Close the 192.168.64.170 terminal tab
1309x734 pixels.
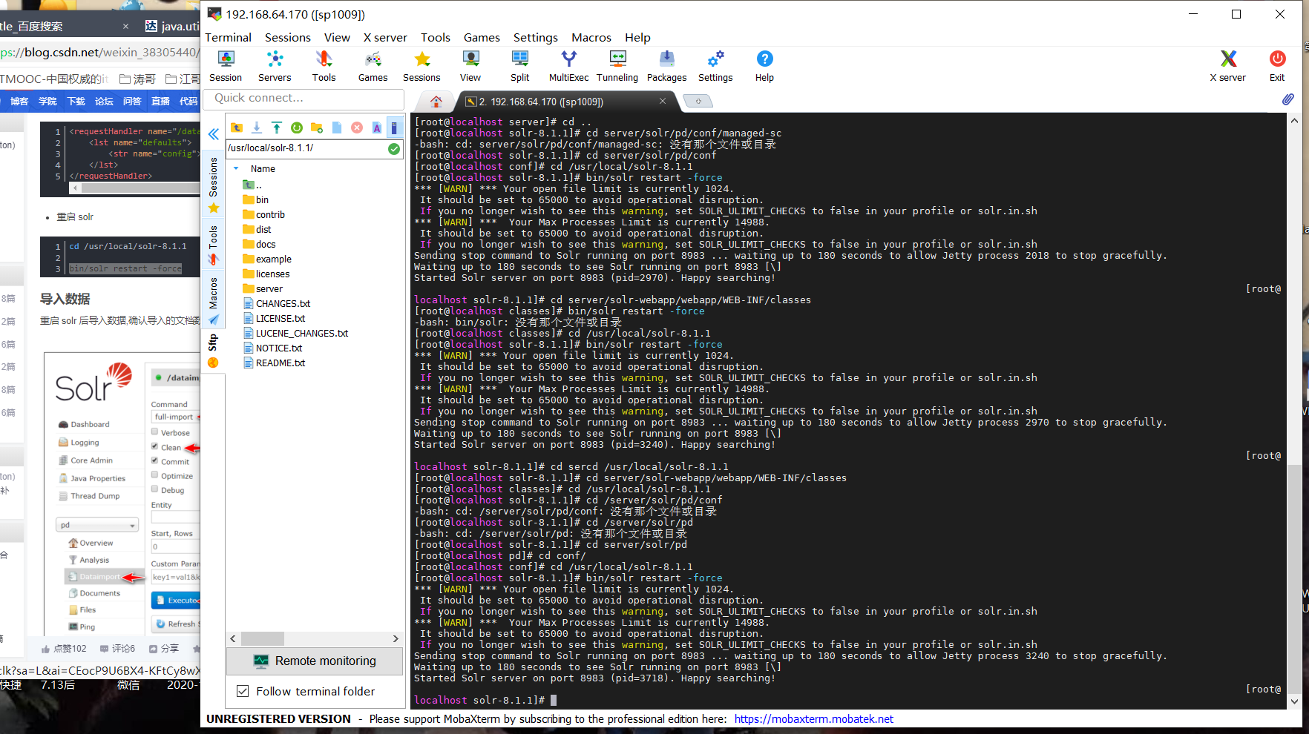(x=663, y=101)
